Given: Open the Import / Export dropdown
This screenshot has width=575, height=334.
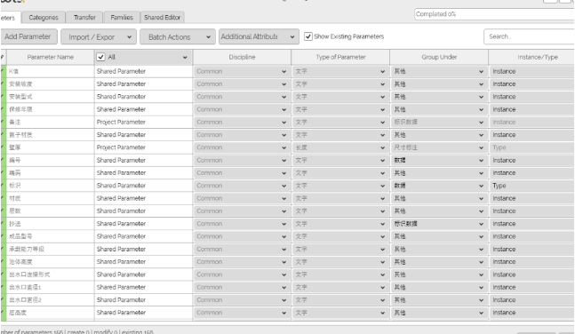Looking at the screenshot, I should [x=99, y=37].
